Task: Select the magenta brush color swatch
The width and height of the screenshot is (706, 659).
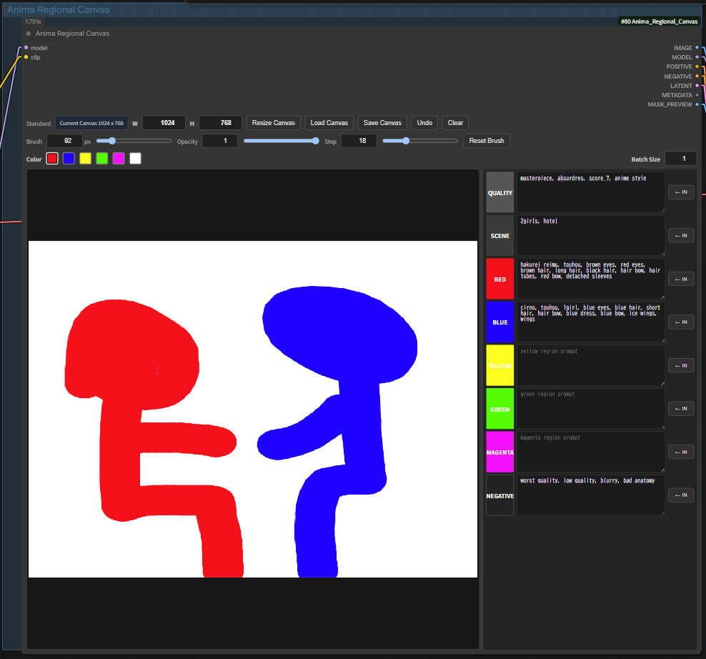Action: pos(119,159)
